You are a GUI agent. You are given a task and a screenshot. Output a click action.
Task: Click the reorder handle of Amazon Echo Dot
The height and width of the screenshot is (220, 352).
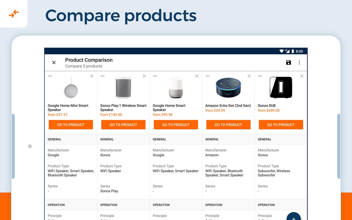(208, 76)
